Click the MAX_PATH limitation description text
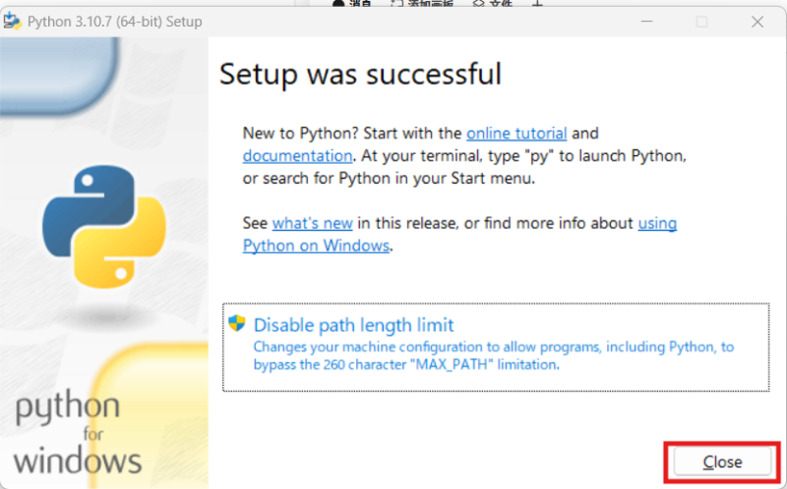The image size is (787, 489). click(494, 355)
